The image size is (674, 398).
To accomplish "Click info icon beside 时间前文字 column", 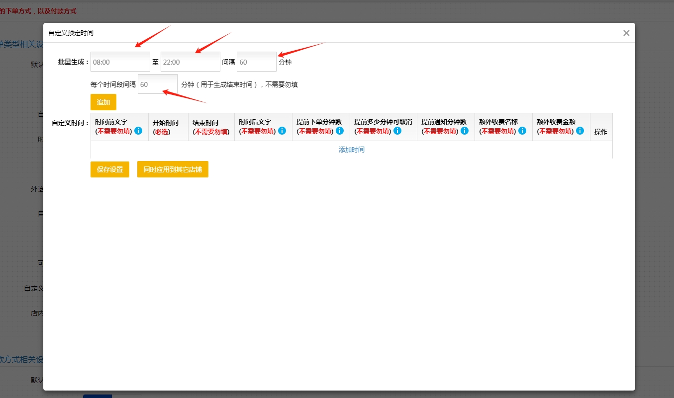I will click(138, 131).
